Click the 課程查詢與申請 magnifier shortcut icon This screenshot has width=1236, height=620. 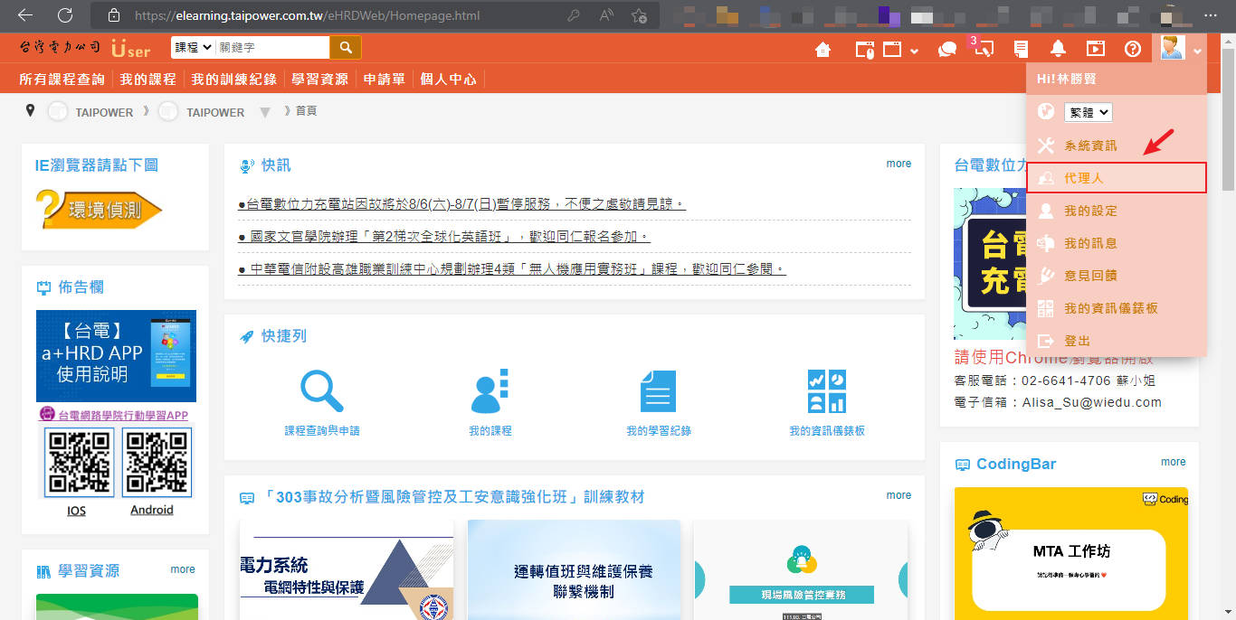pyautogui.click(x=321, y=391)
